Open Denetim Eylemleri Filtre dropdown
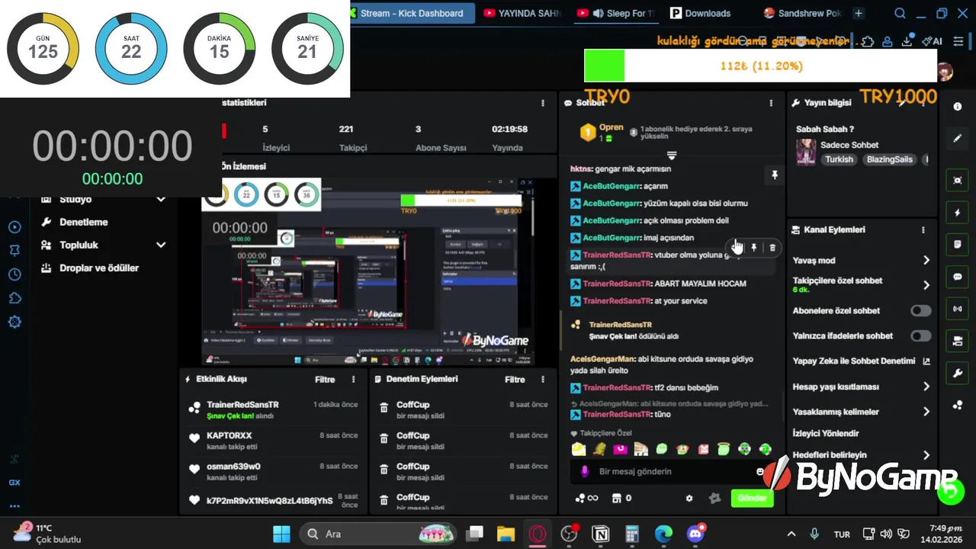The height and width of the screenshot is (549, 976). [x=515, y=379]
